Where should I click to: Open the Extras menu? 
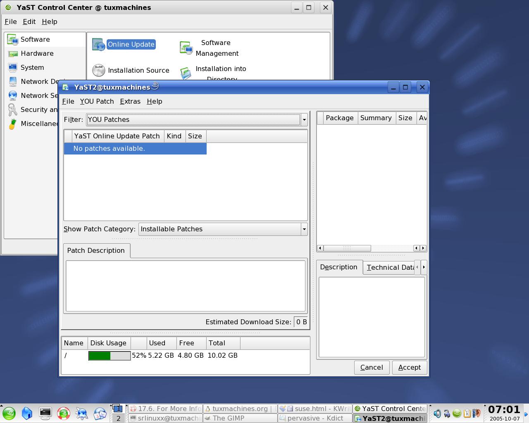pos(130,101)
